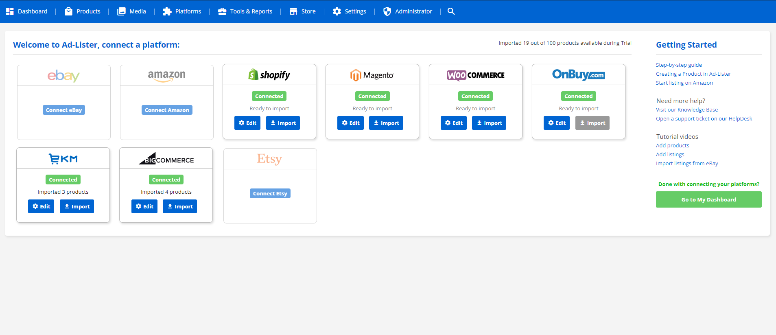Click the Getting Started heading
The width and height of the screenshot is (776, 335).
(x=686, y=45)
